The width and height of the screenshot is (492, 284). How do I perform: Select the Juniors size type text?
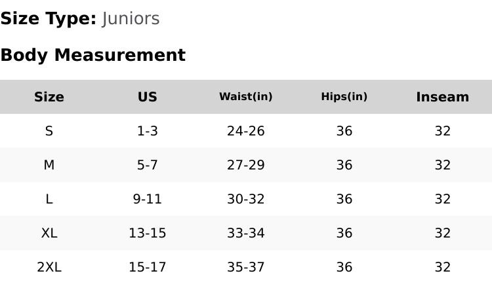pos(131,18)
